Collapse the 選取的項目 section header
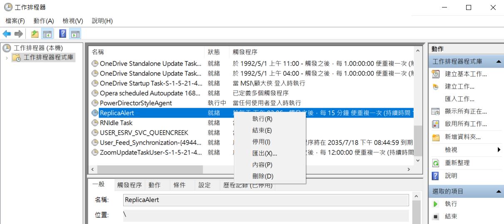Screen dimensions: 504x224 coord(498,192)
